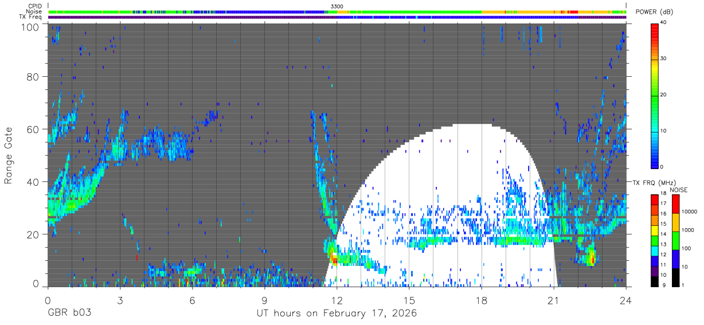Click the 18 hour tick label
The width and height of the screenshot is (704, 325).
[x=482, y=300]
